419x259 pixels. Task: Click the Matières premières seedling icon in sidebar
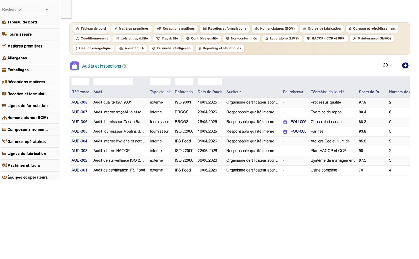4,46
